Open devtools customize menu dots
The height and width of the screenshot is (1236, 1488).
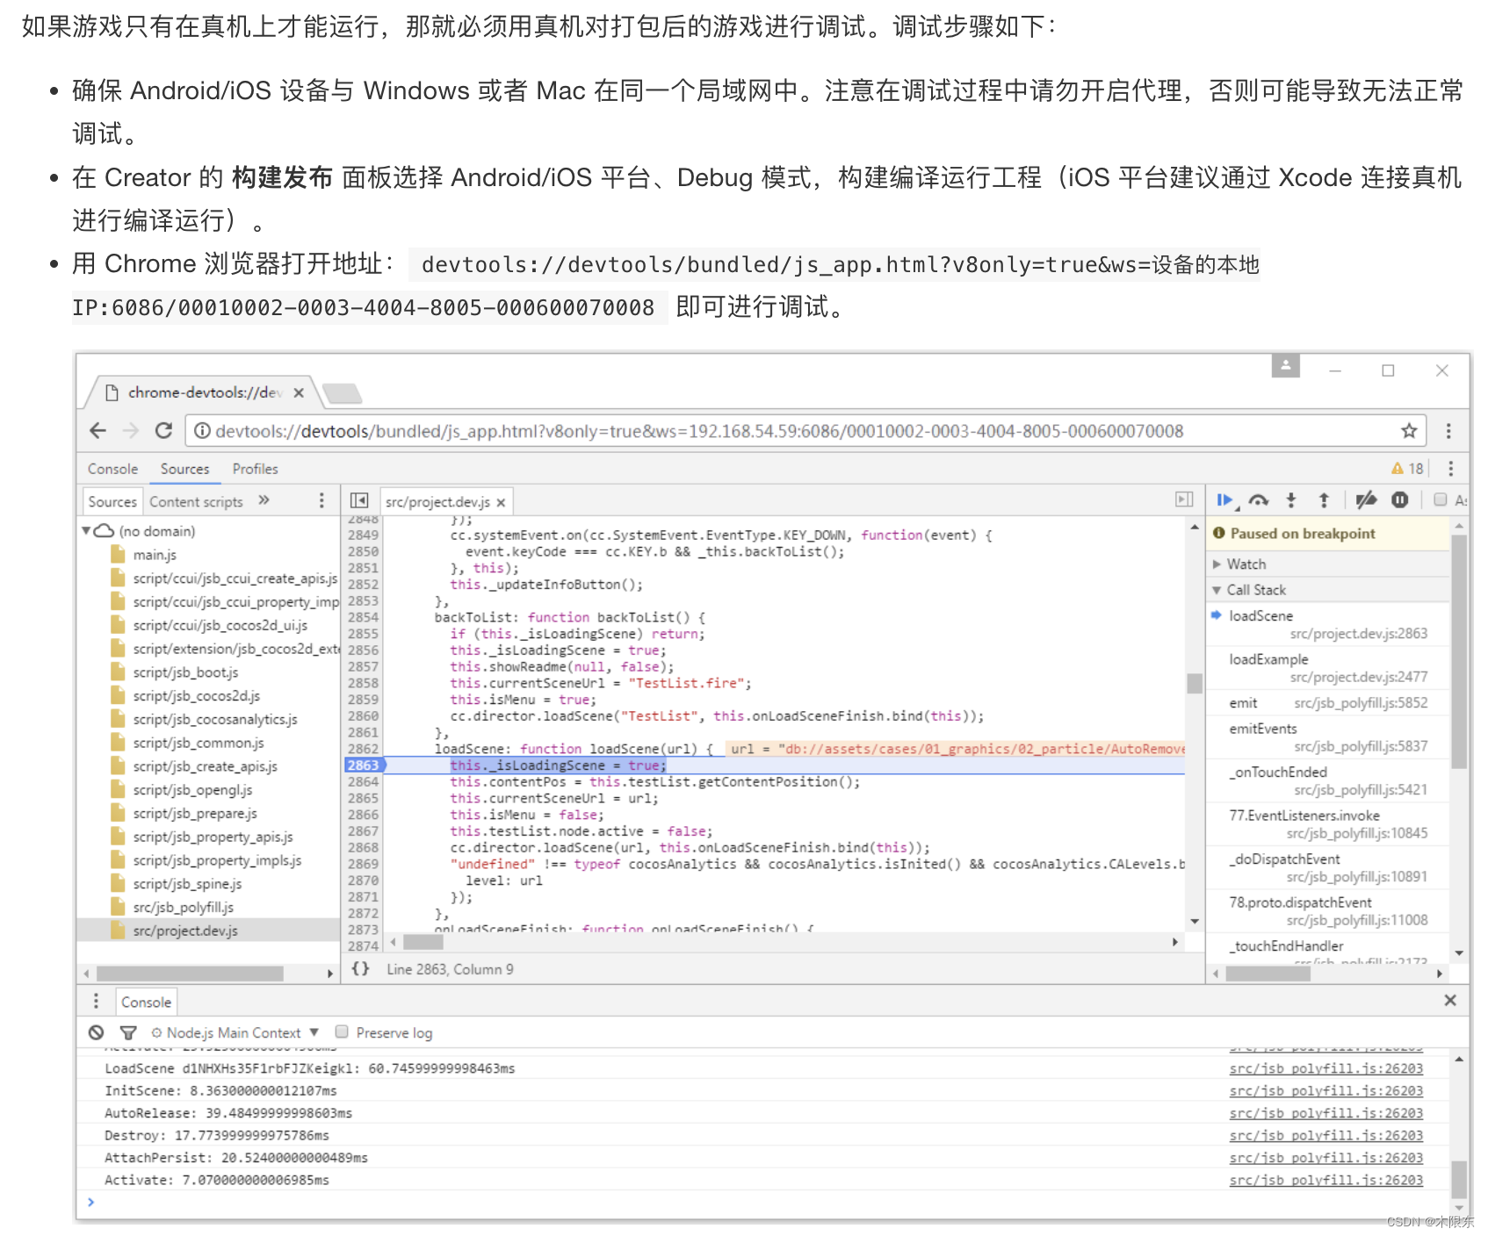1451,469
